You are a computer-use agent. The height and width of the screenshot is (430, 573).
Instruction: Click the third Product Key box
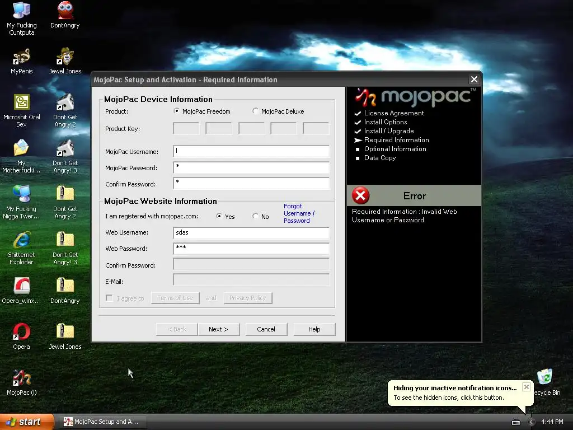click(x=251, y=129)
